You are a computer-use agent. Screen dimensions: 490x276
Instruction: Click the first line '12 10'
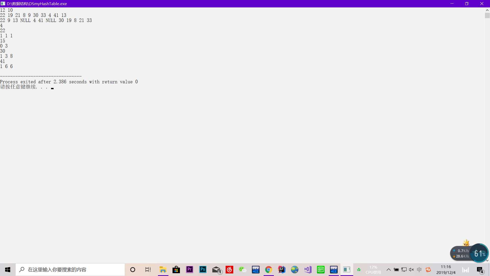(x=6, y=10)
